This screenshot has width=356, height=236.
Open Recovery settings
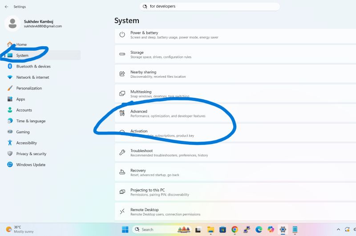coord(235,172)
